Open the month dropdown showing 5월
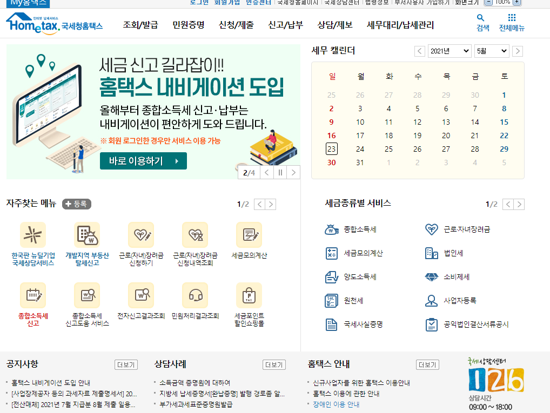The height and width of the screenshot is (413, 550). (492, 51)
